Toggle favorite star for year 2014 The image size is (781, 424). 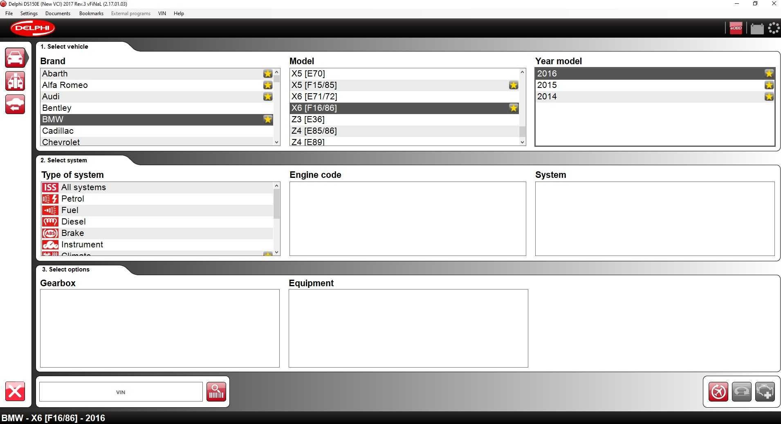[769, 96]
